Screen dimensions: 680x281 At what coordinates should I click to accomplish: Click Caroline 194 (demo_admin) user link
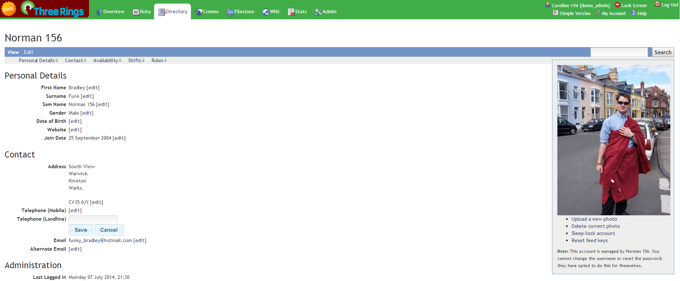tap(581, 5)
